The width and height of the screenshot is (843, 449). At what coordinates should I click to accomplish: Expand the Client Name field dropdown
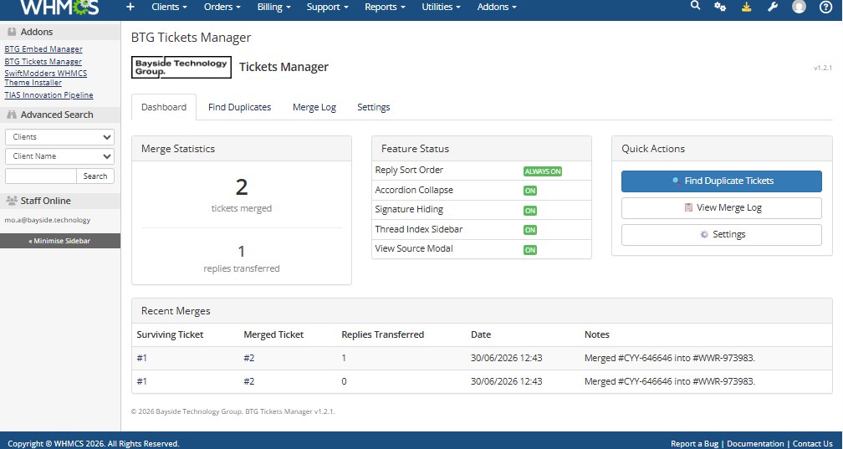point(59,156)
